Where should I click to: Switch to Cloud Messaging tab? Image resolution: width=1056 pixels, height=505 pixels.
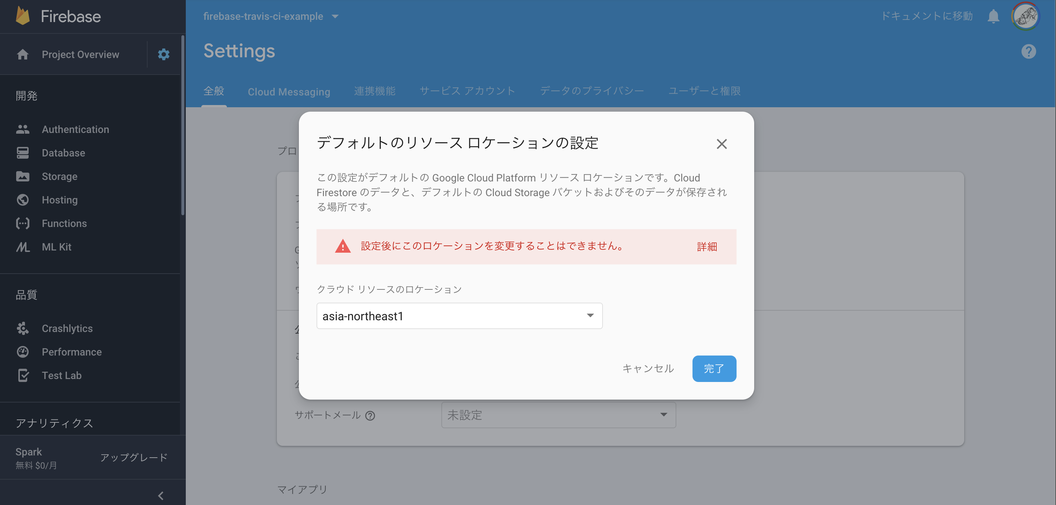click(289, 90)
